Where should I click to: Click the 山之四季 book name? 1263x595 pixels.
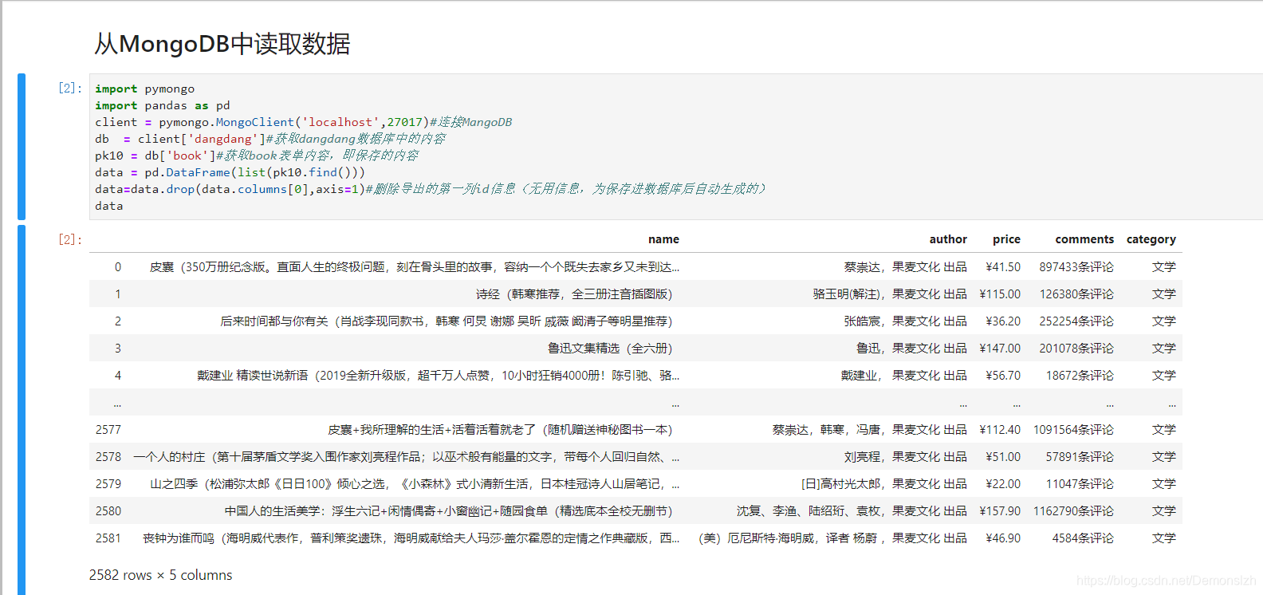click(415, 484)
